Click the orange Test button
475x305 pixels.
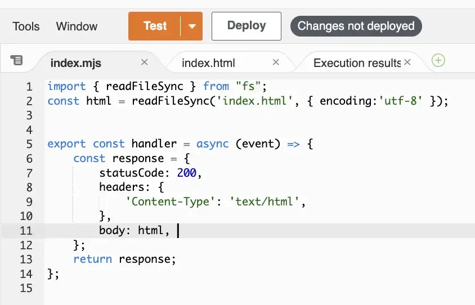pos(155,26)
